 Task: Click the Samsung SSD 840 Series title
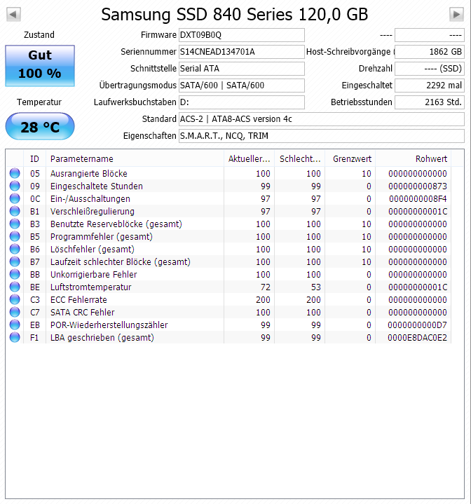(235, 15)
